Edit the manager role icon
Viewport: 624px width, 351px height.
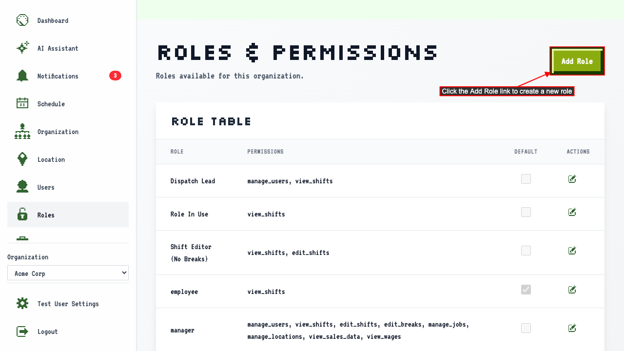pyautogui.click(x=572, y=328)
